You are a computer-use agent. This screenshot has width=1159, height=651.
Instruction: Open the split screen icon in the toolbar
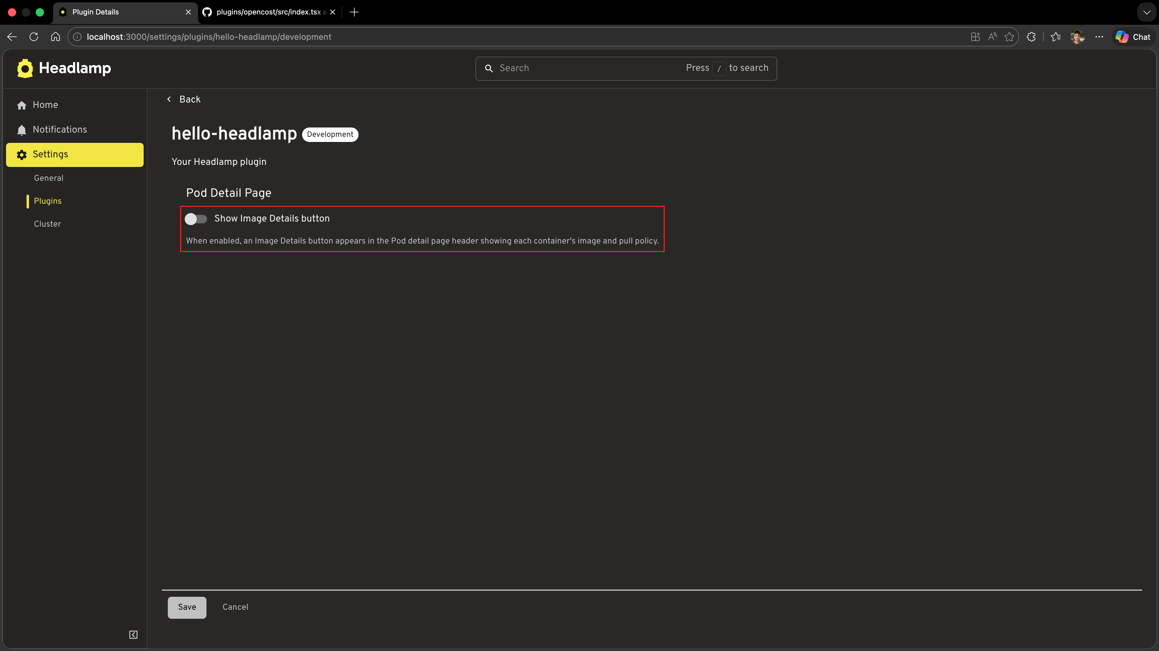pos(975,37)
